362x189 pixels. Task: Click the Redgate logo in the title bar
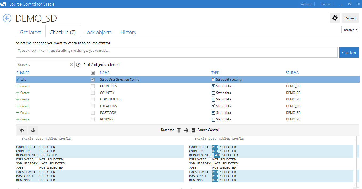point(3,4)
